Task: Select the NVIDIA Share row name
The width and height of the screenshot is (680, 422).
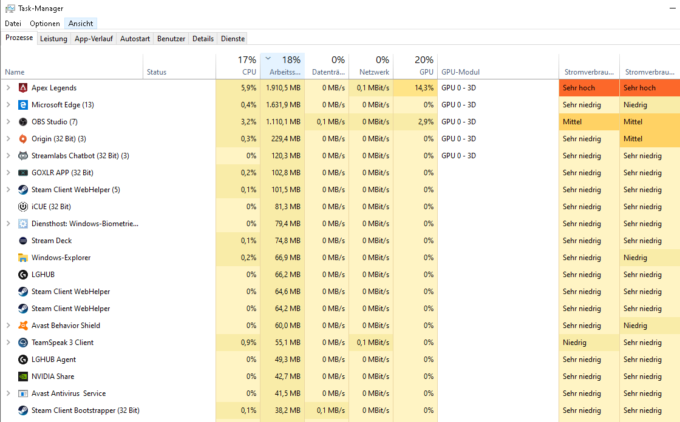Action: coord(52,377)
